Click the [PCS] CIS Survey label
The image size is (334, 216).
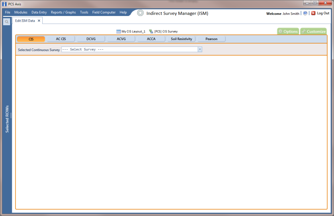(166, 31)
